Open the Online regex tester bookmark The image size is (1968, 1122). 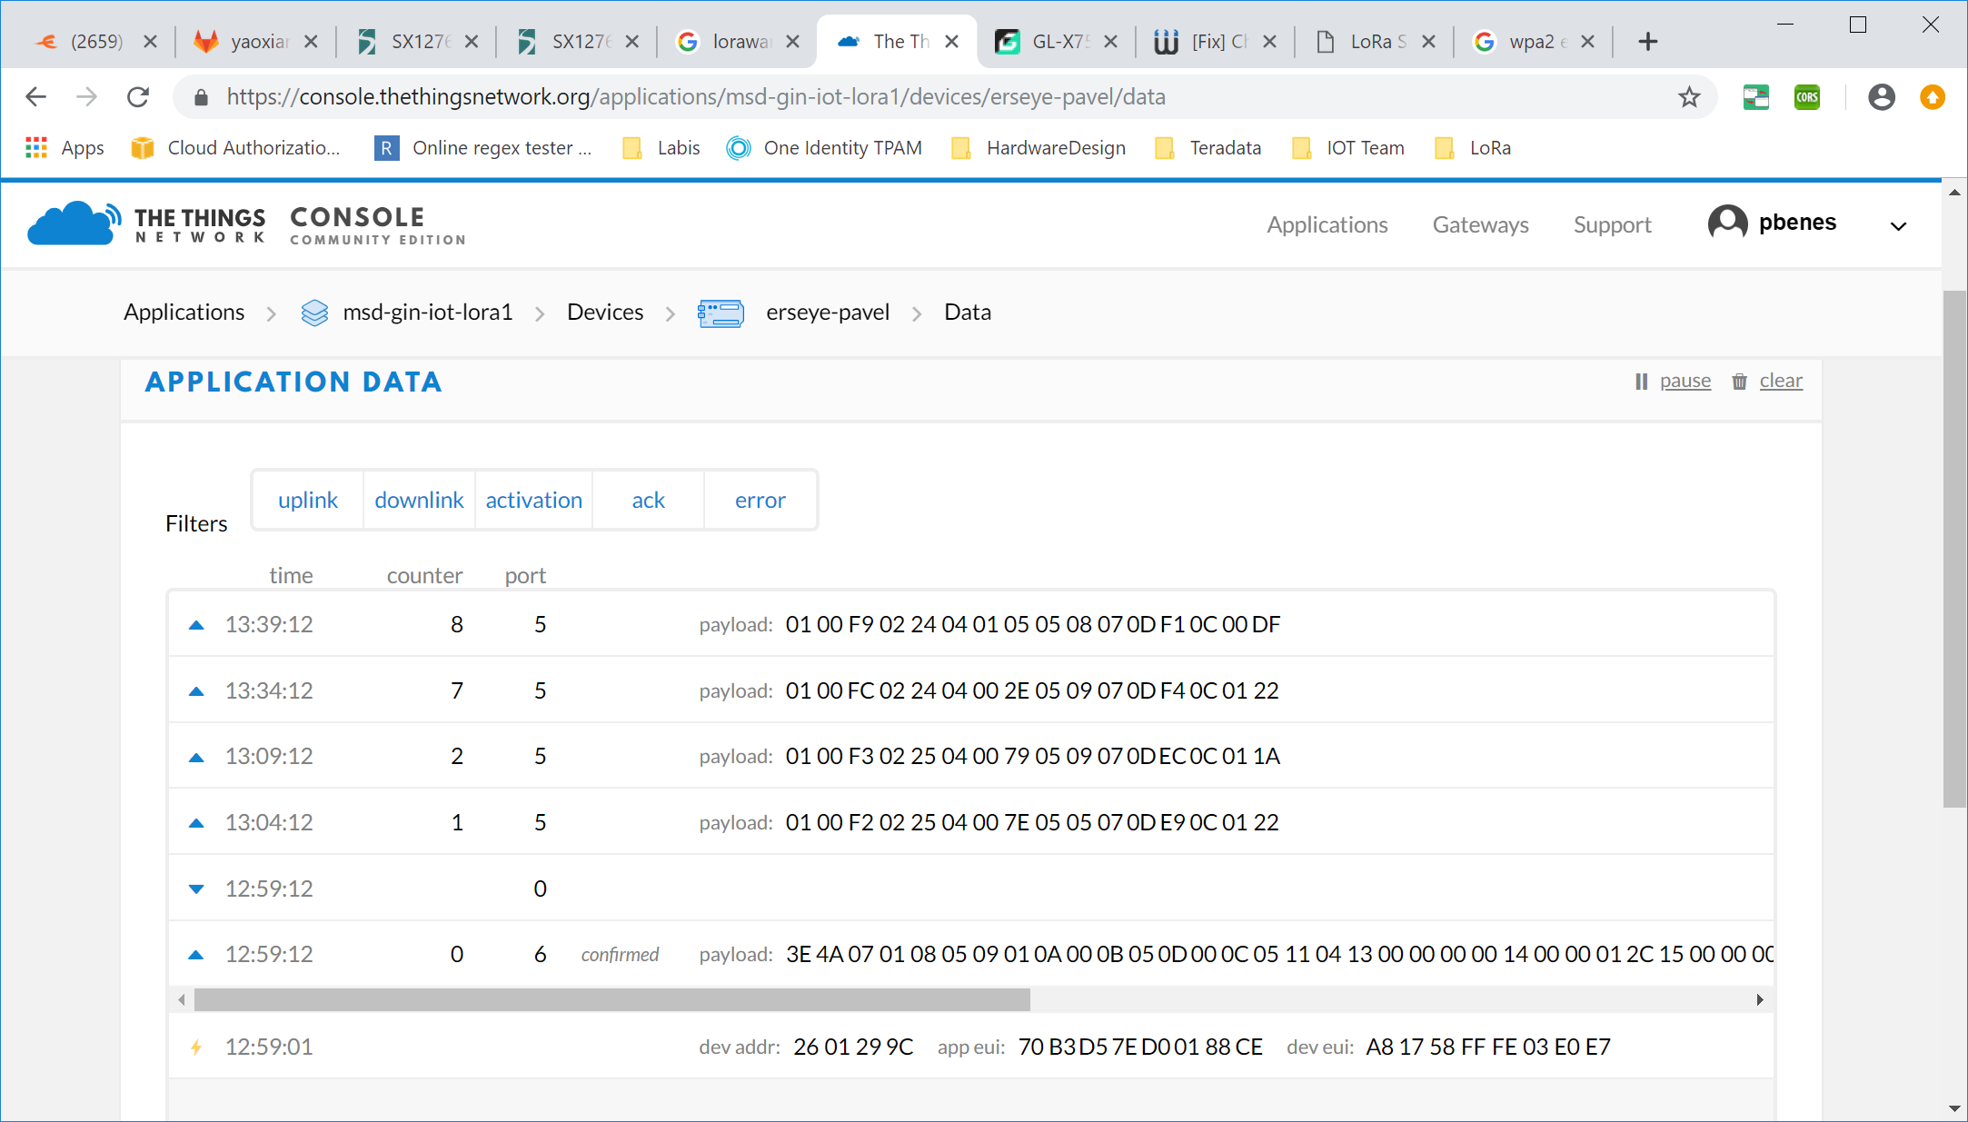tap(483, 148)
